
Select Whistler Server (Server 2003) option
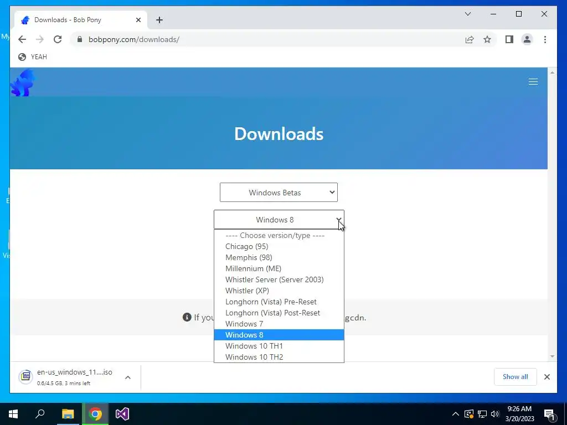279,279
